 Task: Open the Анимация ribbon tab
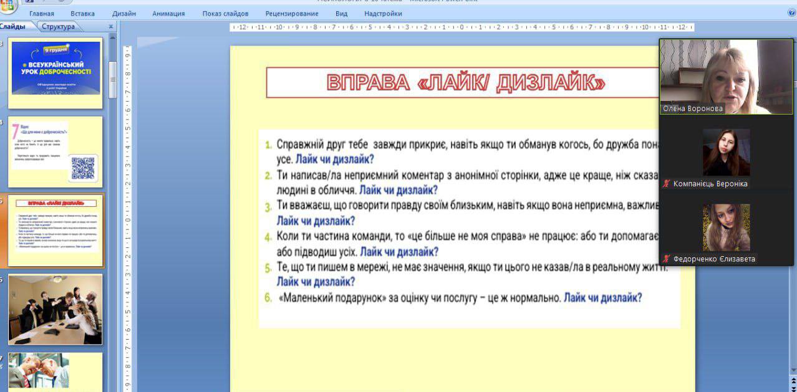(169, 13)
